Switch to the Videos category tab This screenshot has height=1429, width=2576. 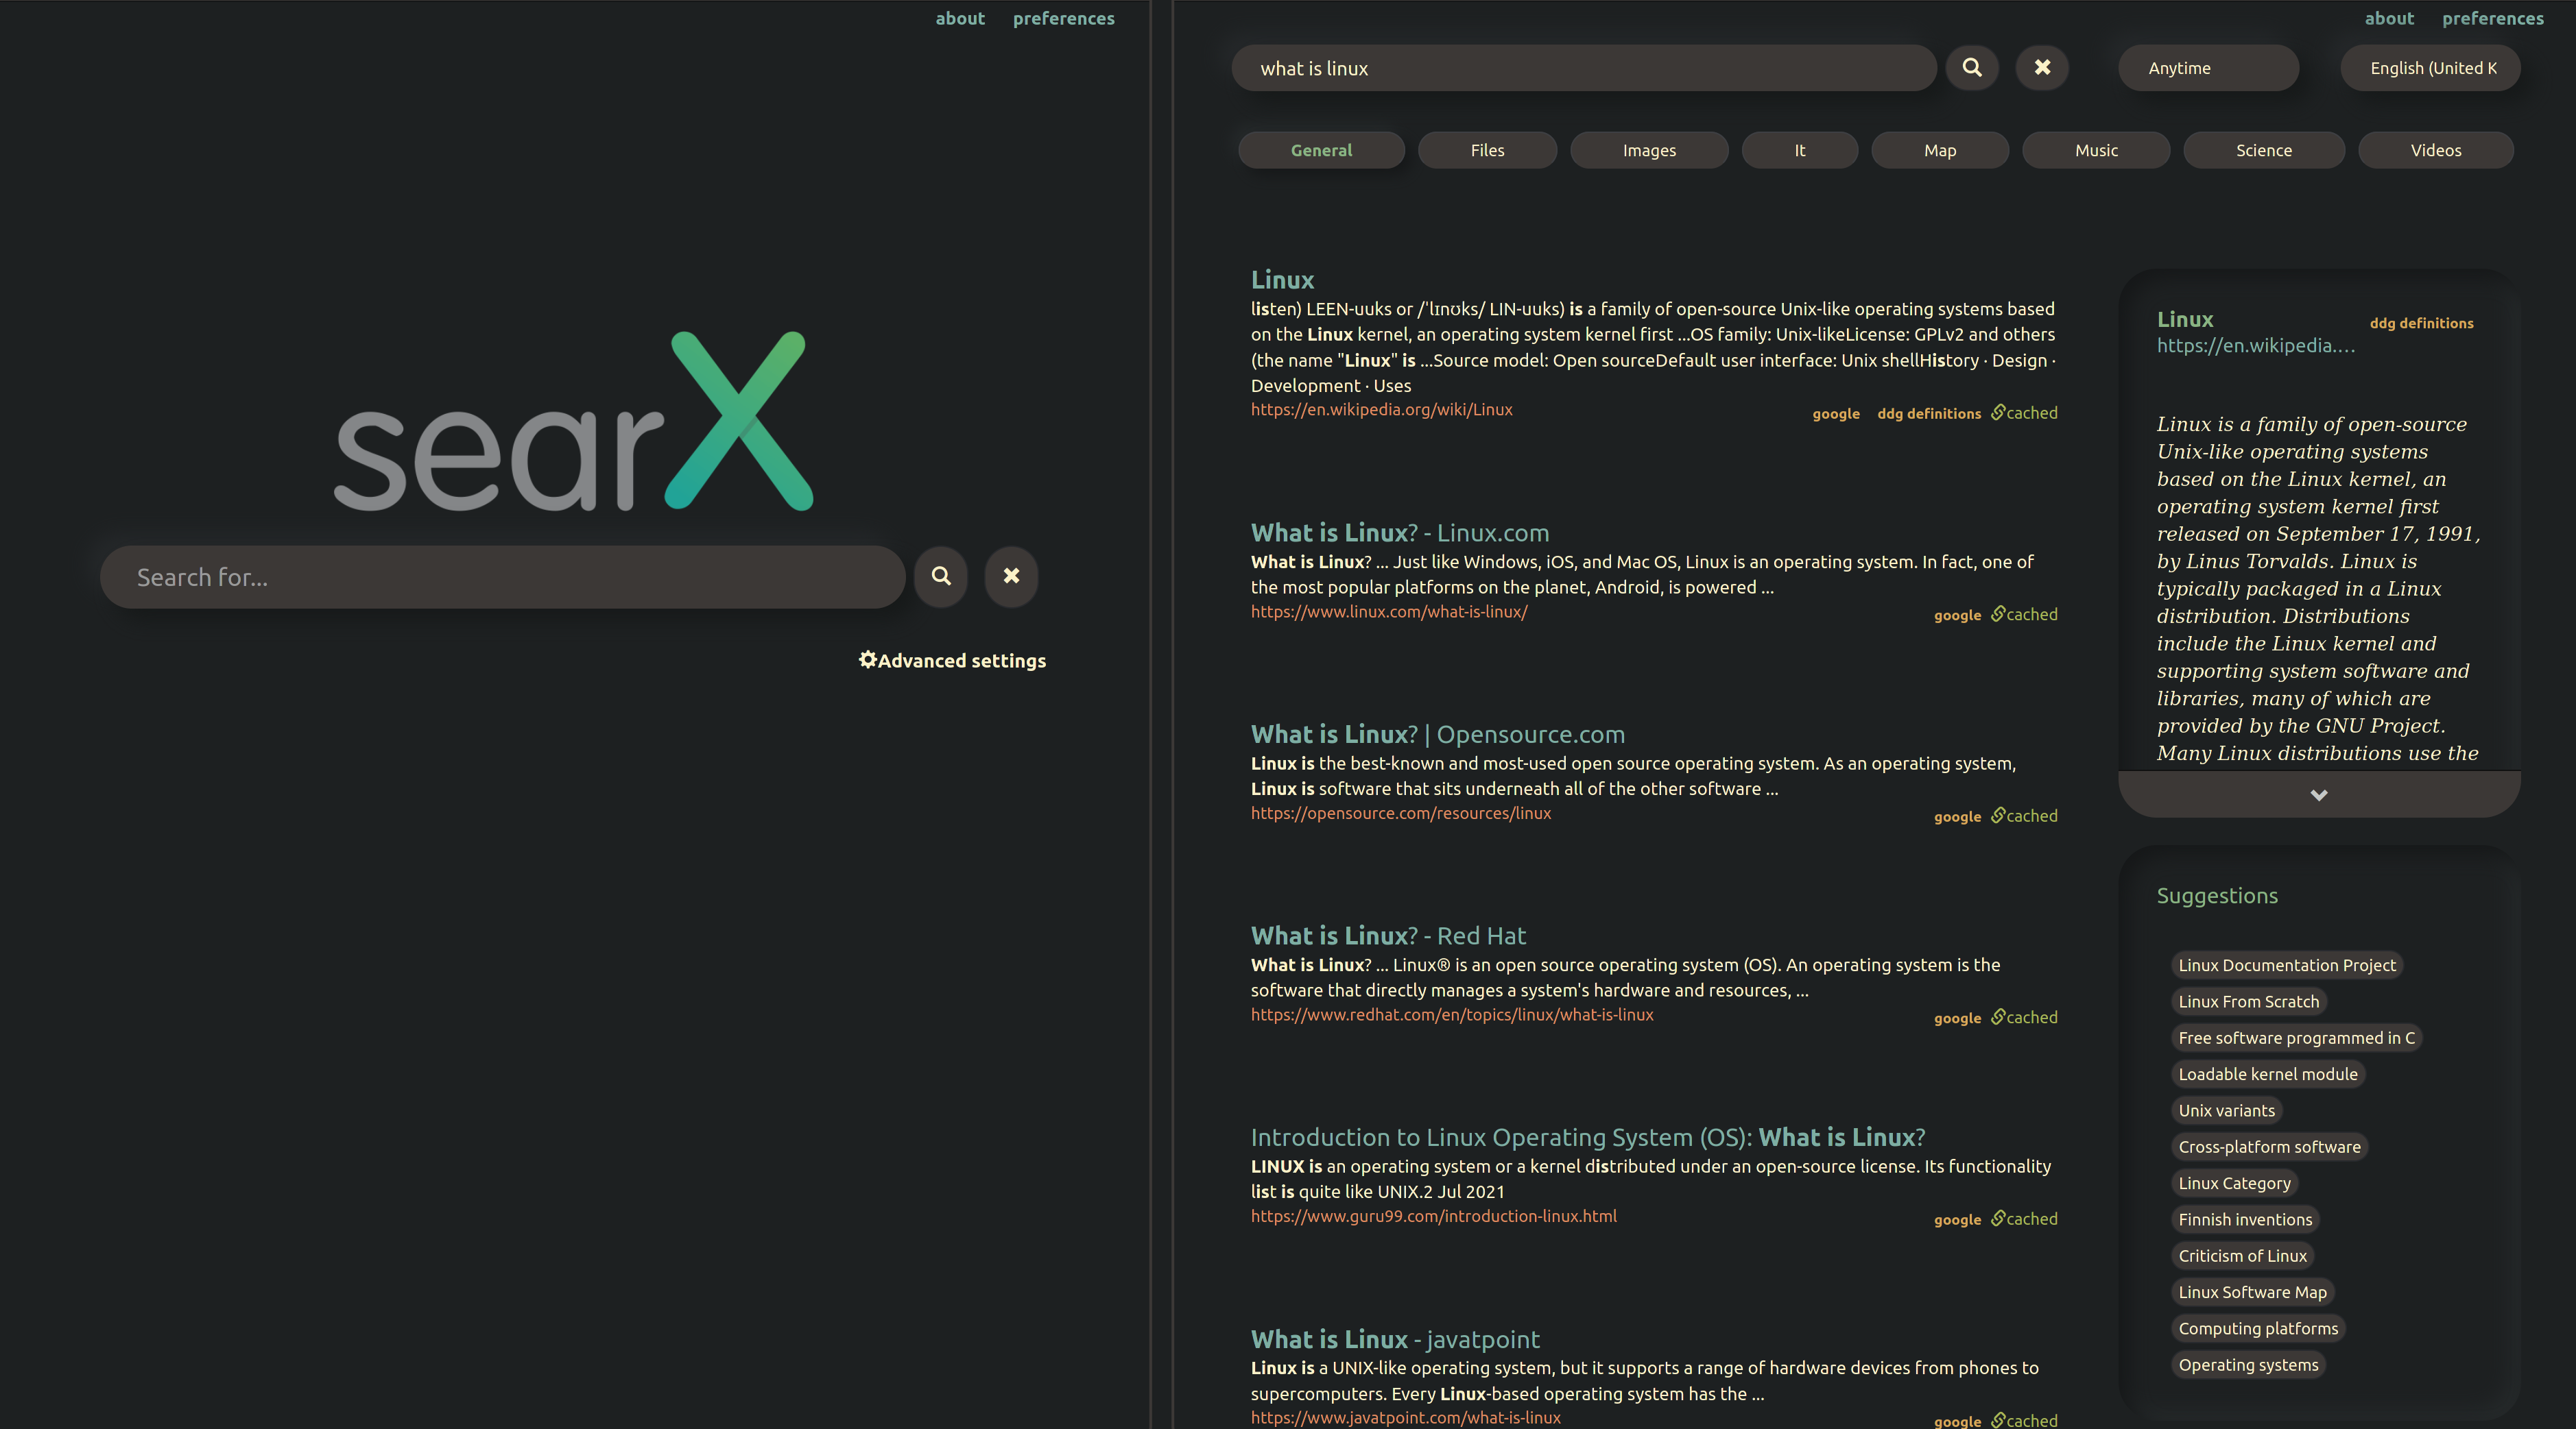coord(2435,151)
